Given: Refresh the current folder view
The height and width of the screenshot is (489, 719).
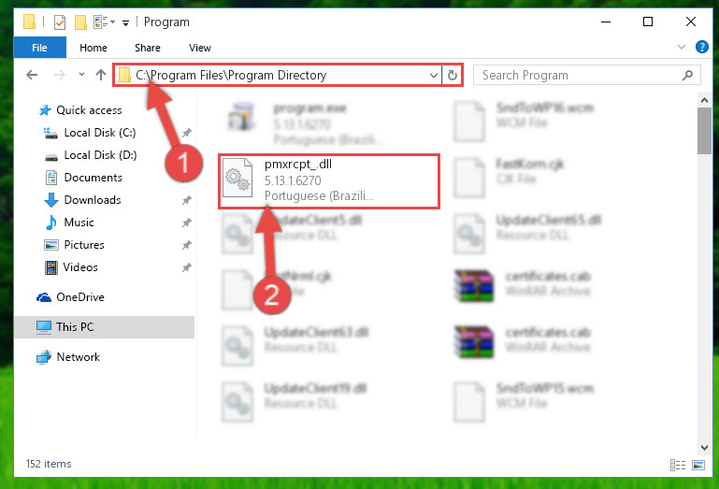Looking at the screenshot, I should [x=453, y=75].
